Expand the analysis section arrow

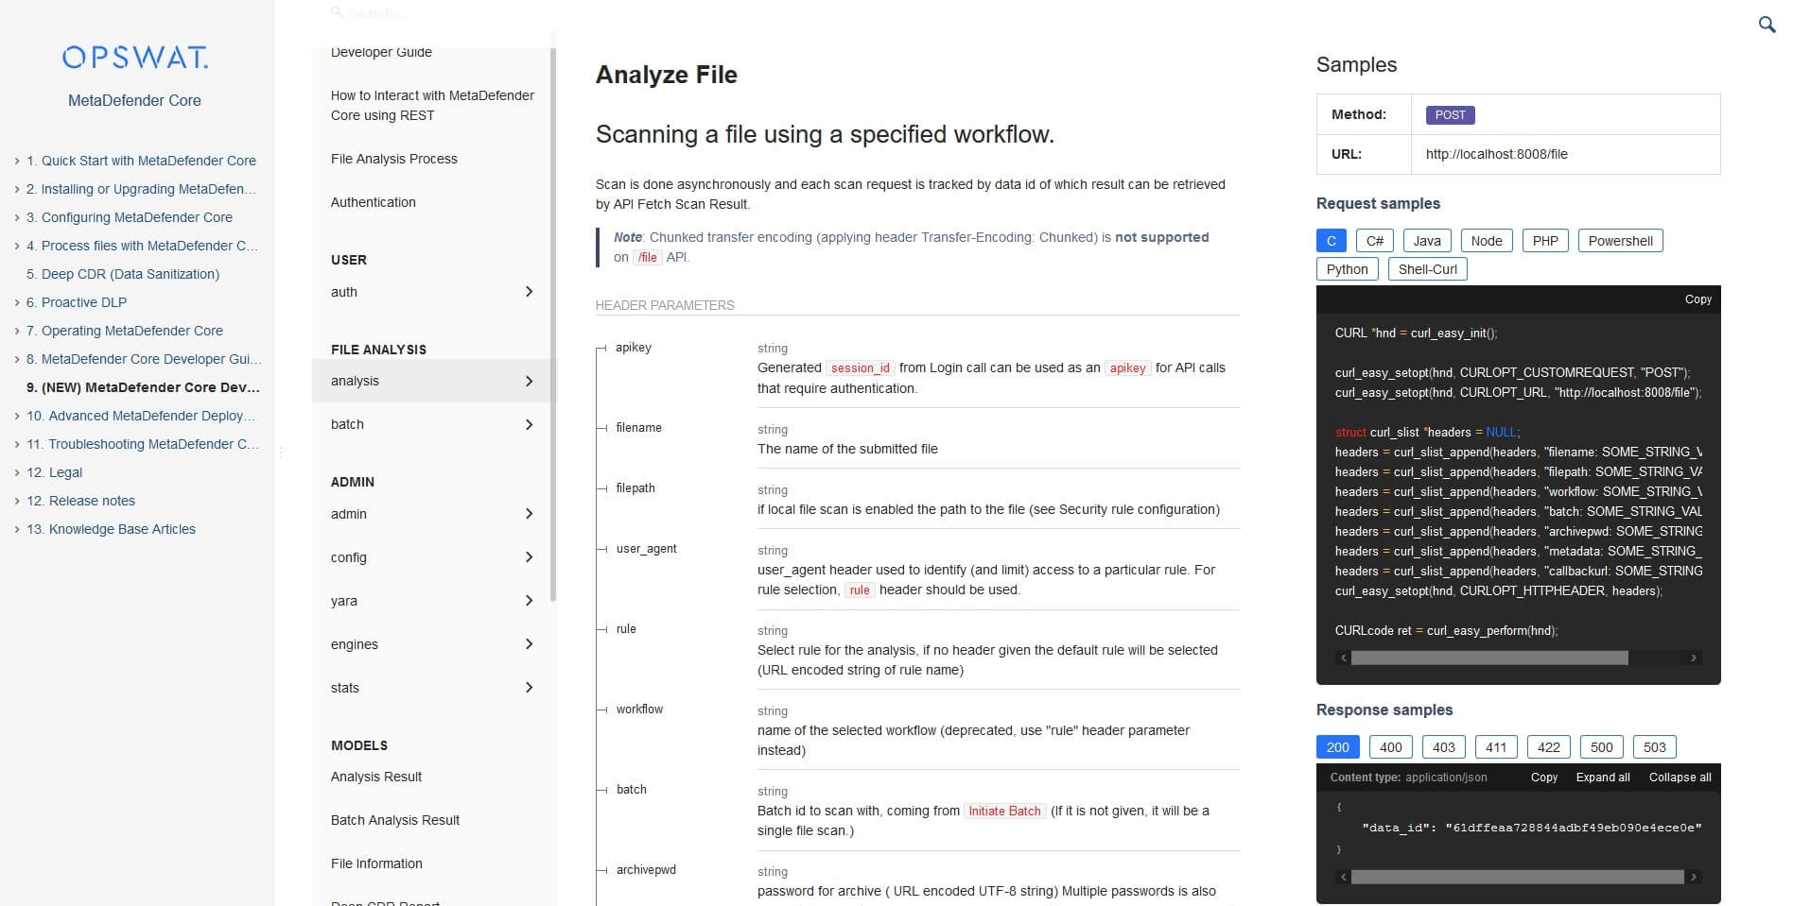[x=529, y=381]
